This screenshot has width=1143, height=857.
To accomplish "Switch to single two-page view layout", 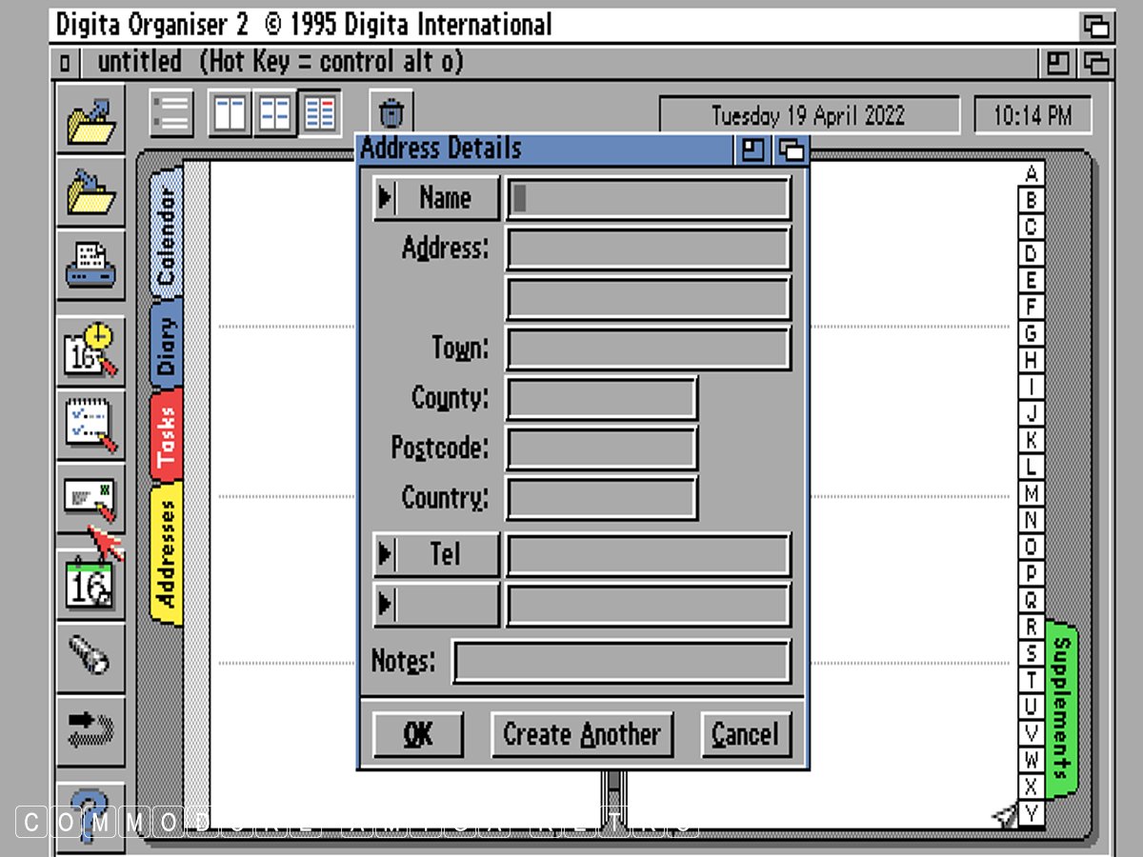I will [231, 114].
